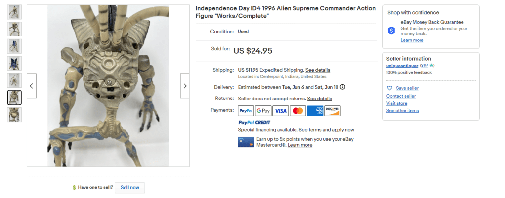505x198 pixels.
Task: Show the next product image
Action: (x=185, y=86)
